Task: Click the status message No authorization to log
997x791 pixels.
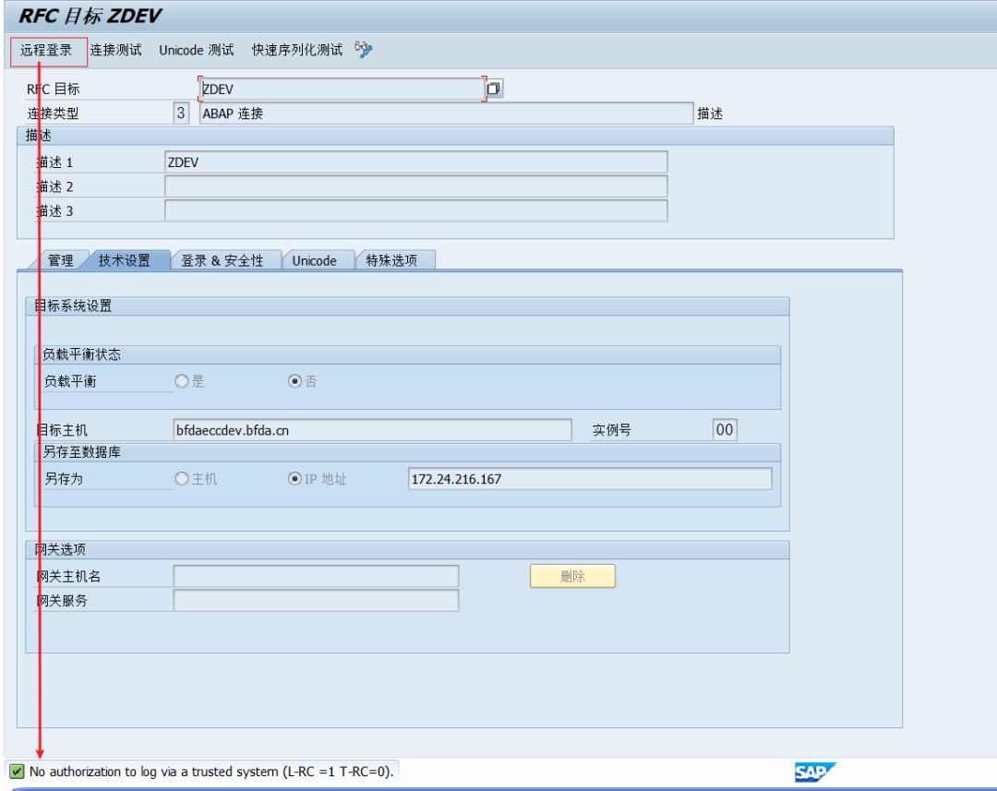Action: pos(211,772)
